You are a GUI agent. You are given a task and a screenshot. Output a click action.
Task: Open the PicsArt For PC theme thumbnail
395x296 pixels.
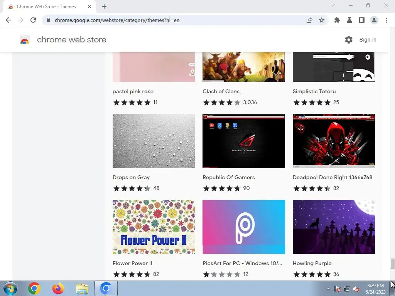coord(244,227)
